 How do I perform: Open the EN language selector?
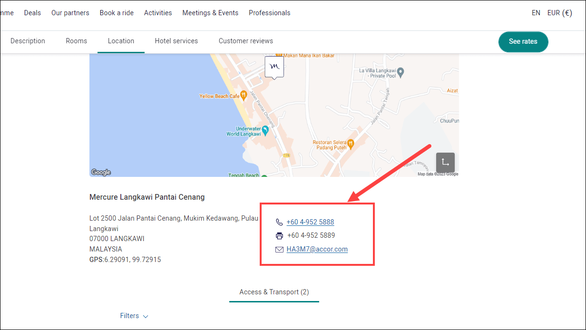536,13
